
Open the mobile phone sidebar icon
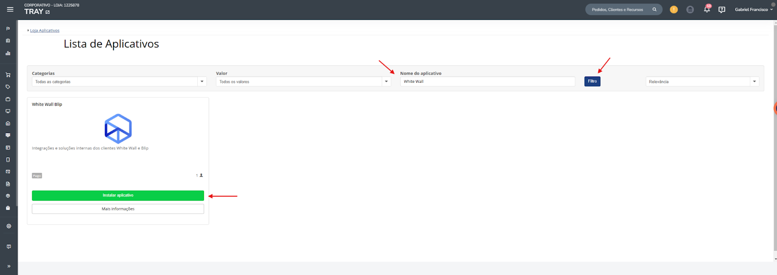click(x=8, y=160)
